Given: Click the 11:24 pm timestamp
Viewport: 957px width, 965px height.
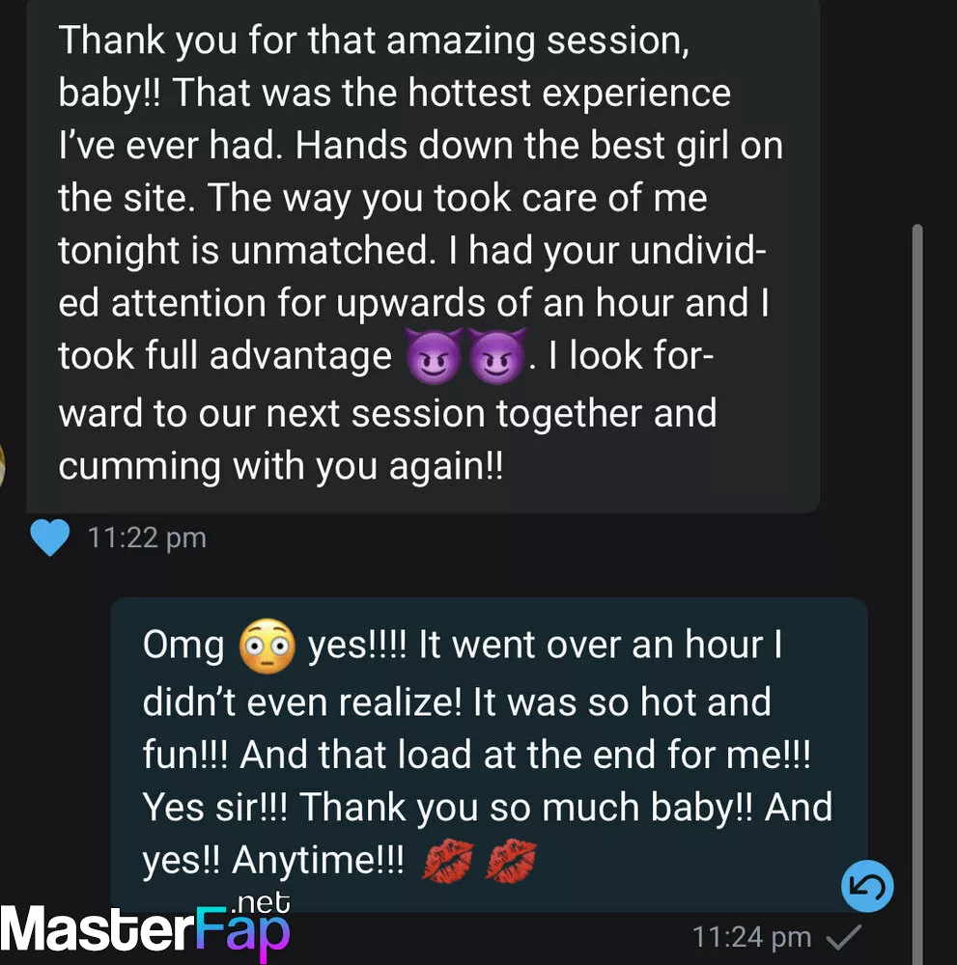Looking at the screenshot, I should click(752, 937).
